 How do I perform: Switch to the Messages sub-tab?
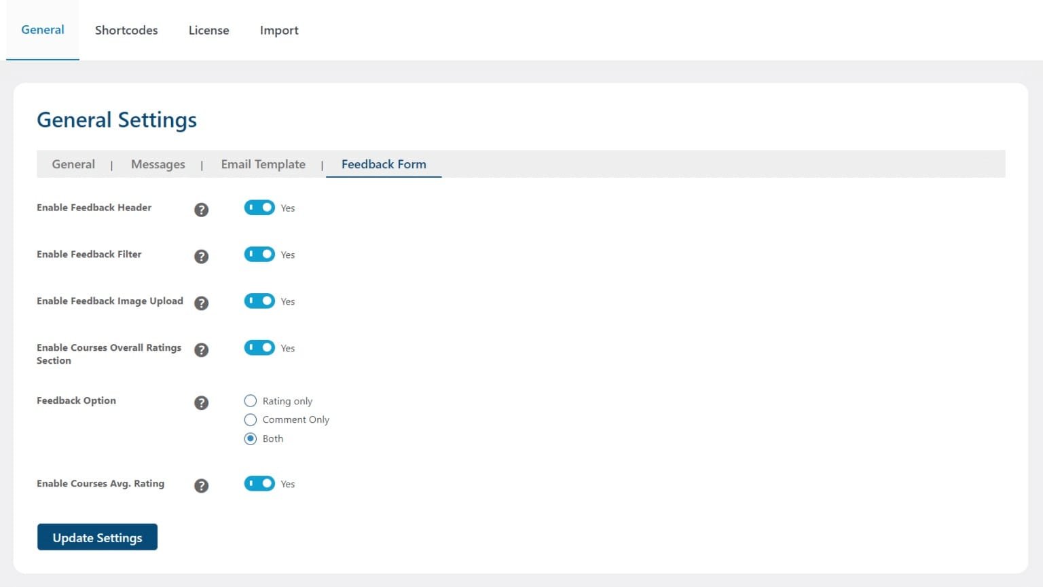click(158, 164)
